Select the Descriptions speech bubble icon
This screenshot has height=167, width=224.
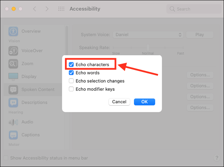pyautogui.click(x=13, y=103)
